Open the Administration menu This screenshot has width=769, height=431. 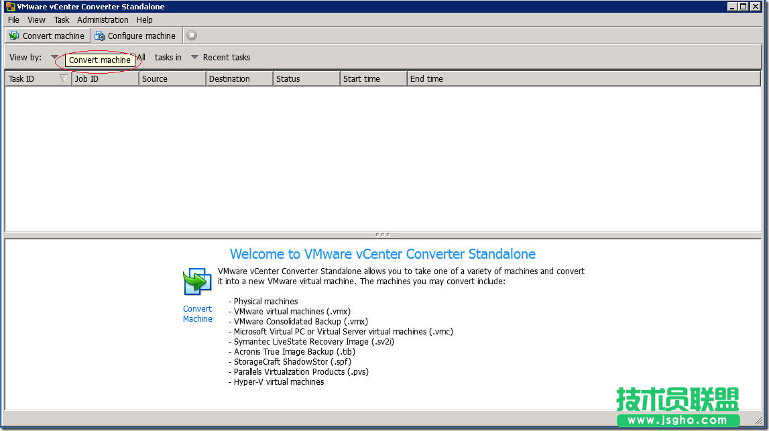[x=103, y=19]
